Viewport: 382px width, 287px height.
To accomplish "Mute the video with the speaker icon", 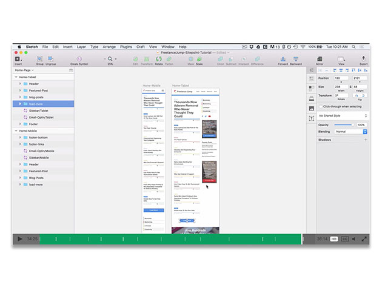I will tap(354, 239).
